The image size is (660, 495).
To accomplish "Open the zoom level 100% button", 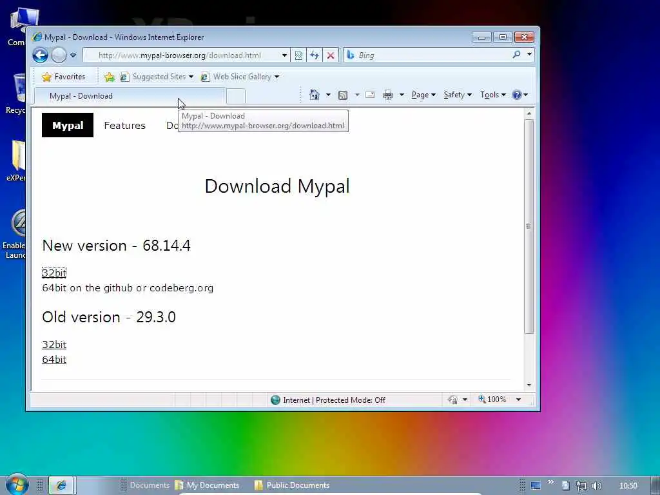I will click(x=492, y=399).
